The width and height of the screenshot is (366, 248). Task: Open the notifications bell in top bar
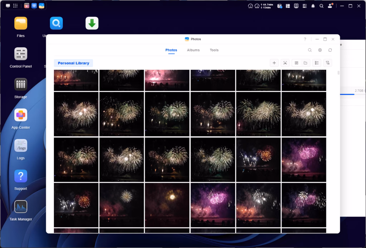pyautogui.click(x=313, y=6)
